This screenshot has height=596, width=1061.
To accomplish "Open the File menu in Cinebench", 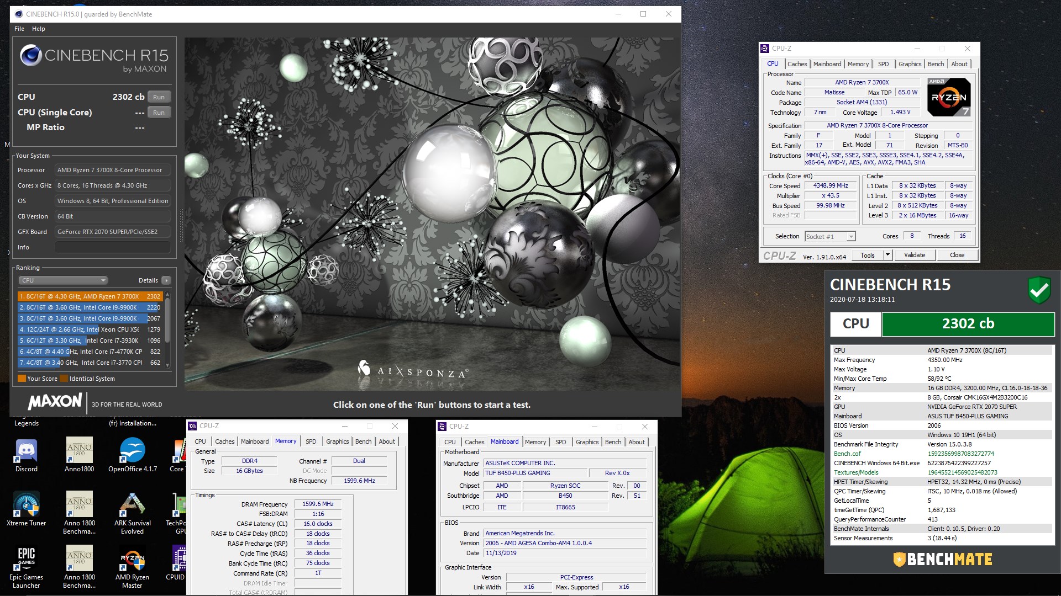I will pos(19,29).
